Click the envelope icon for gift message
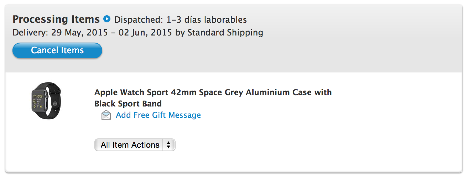Screen dimensions: 473x186 (x=106, y=115)
